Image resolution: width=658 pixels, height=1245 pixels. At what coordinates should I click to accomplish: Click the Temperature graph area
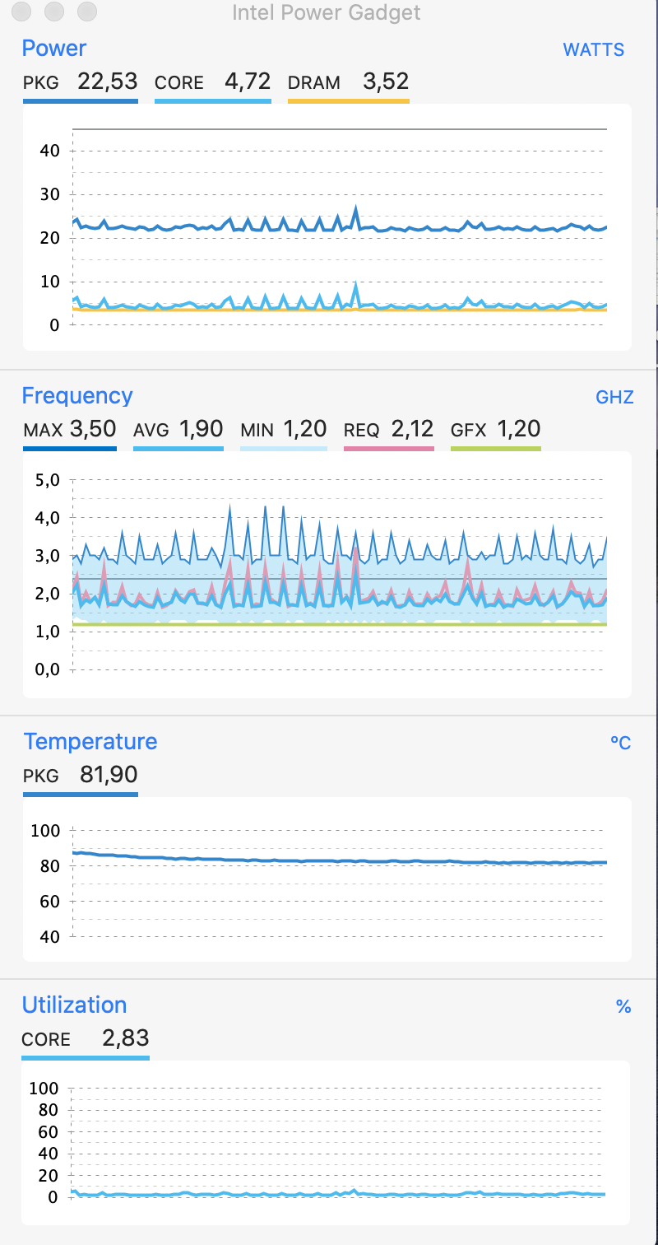point(327,879)
